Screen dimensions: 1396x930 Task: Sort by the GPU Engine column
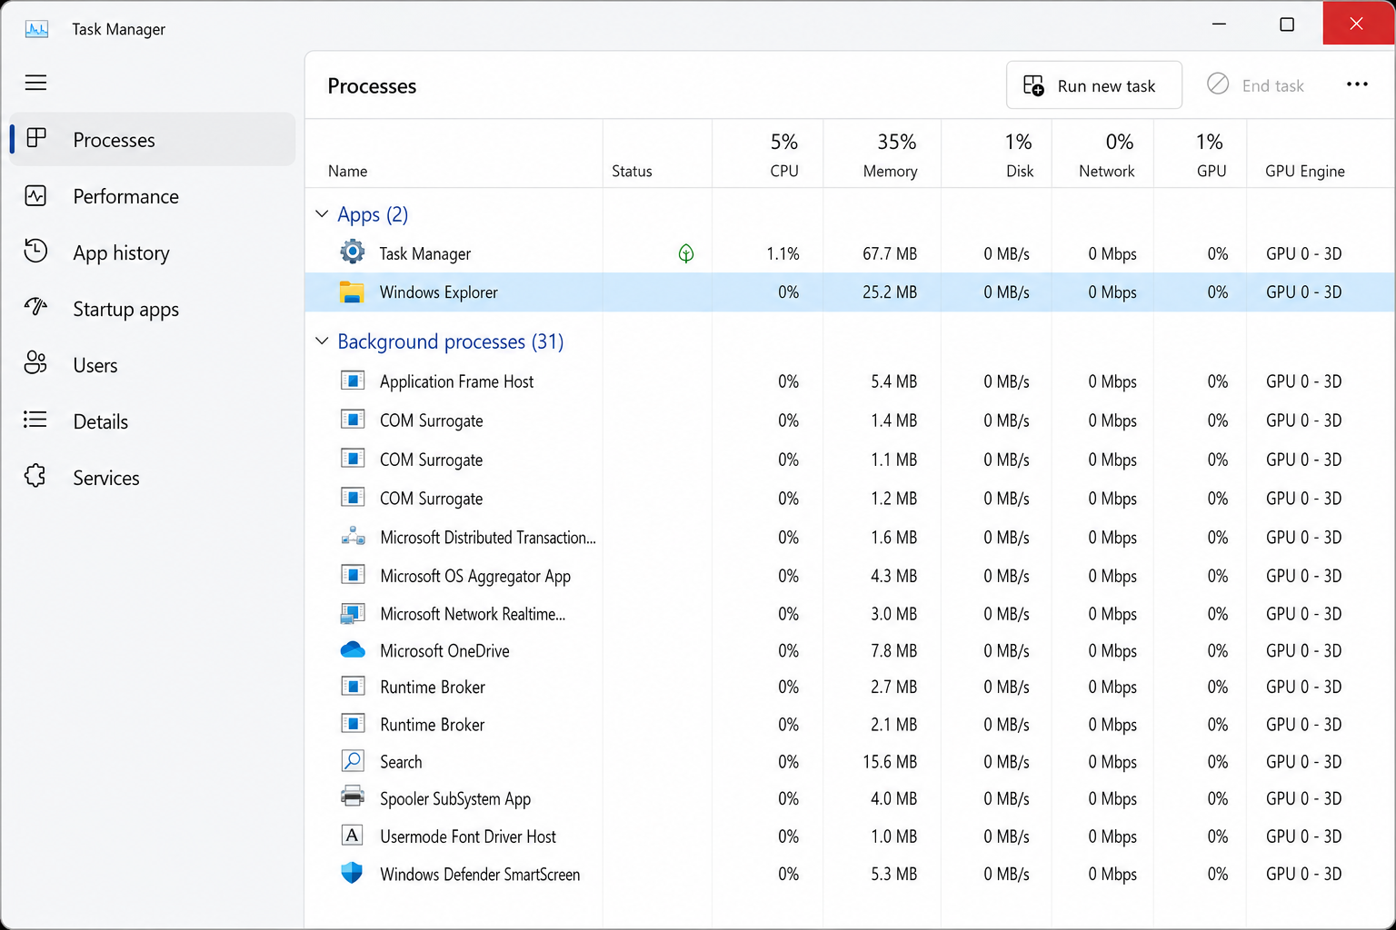[1321, 153]
